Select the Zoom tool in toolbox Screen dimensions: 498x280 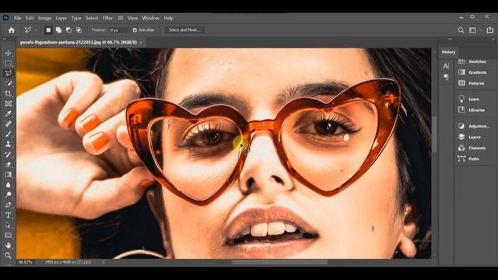tap(9, 255)
